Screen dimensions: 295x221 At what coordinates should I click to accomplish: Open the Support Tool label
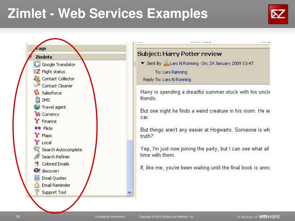pos(54,192)
